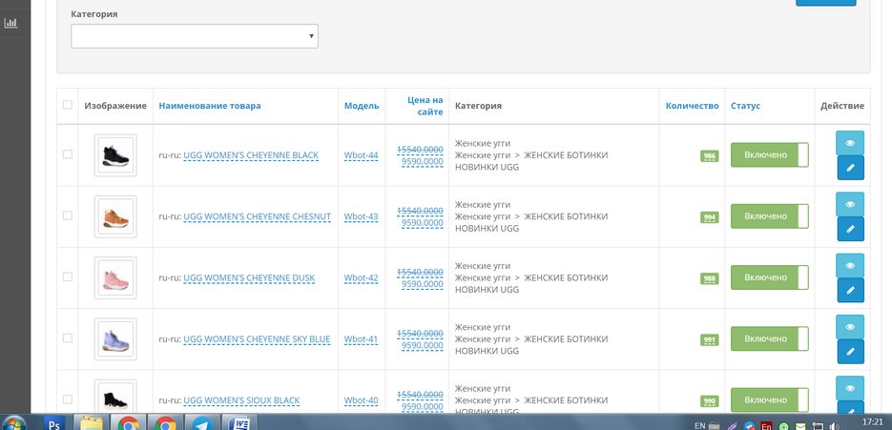Click the pink CHEYENNE DUSK shoe thumbnail
The height and width of the screenshot is (430, 892).
[115, 278]
